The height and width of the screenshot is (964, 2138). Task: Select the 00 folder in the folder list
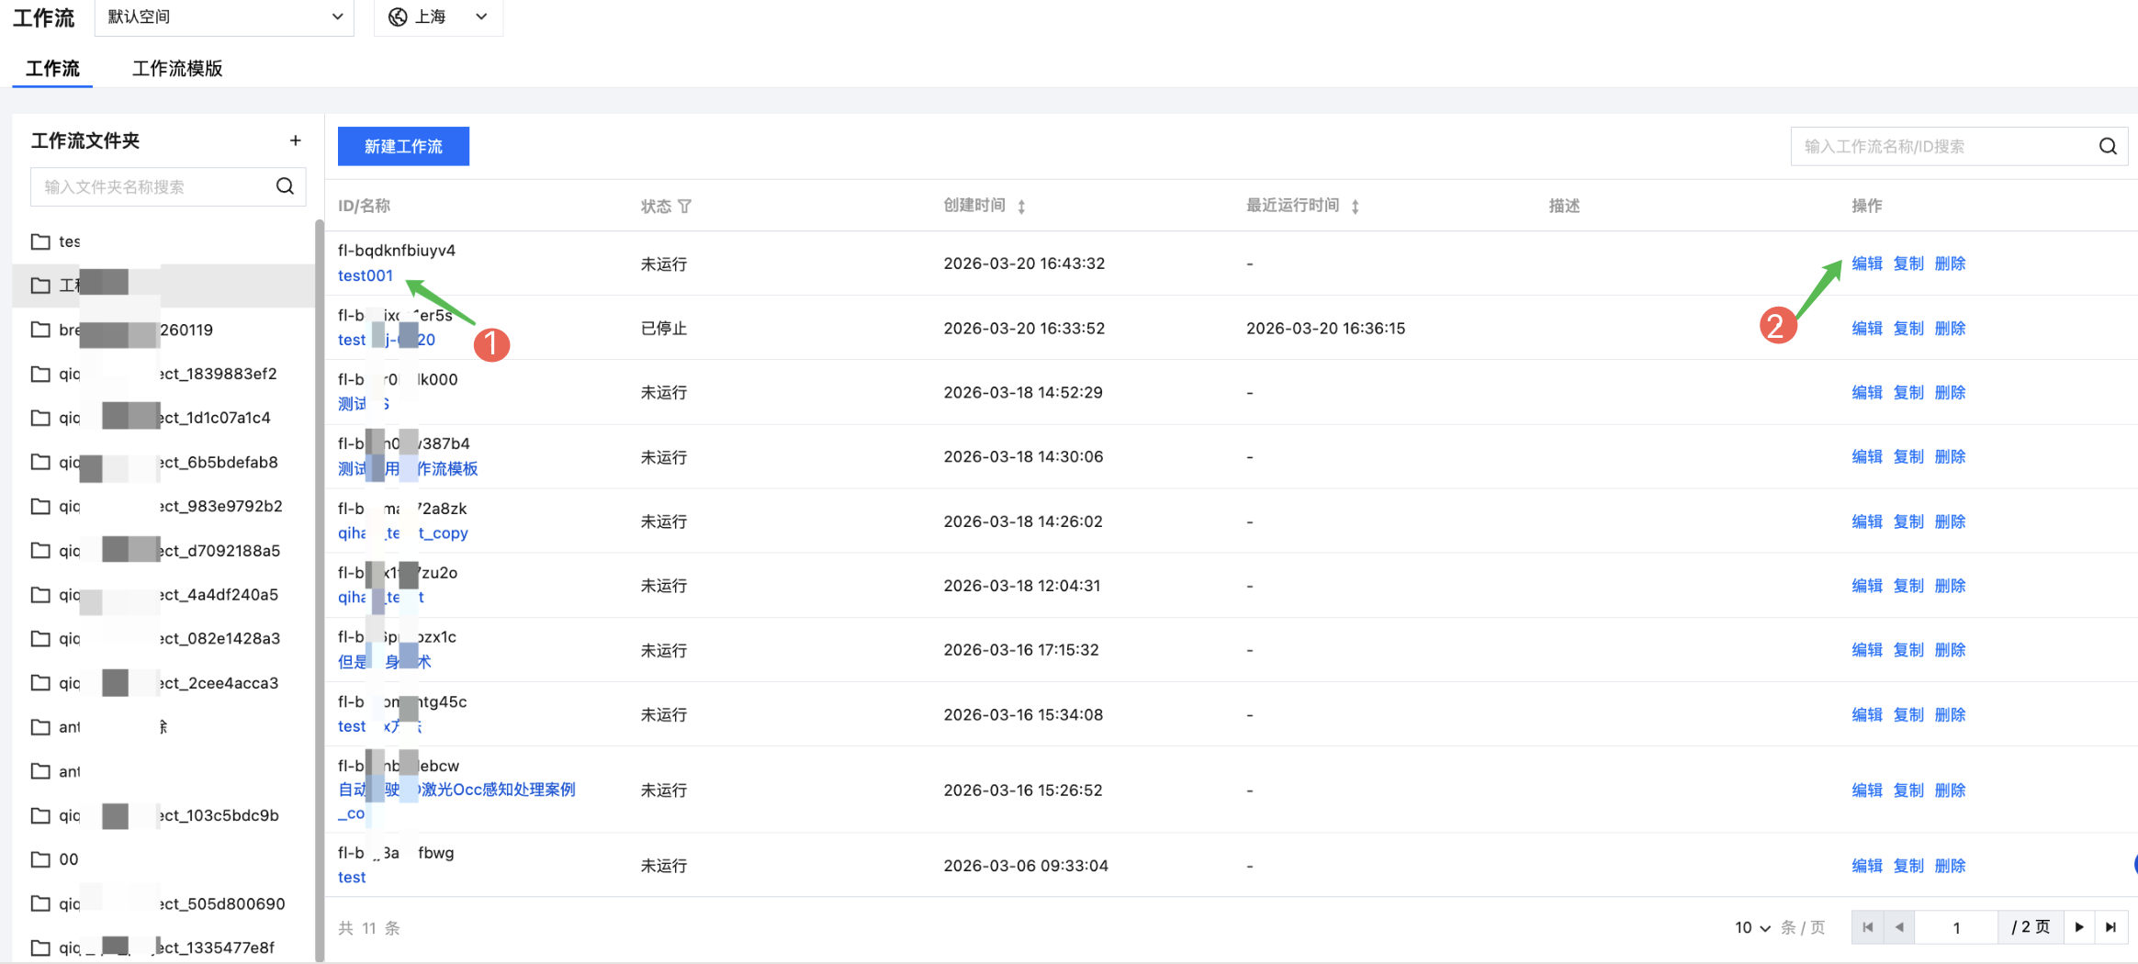click(x=69, y=859)
